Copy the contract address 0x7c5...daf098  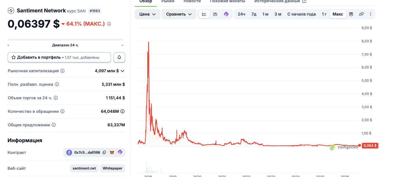coord(104,153)
